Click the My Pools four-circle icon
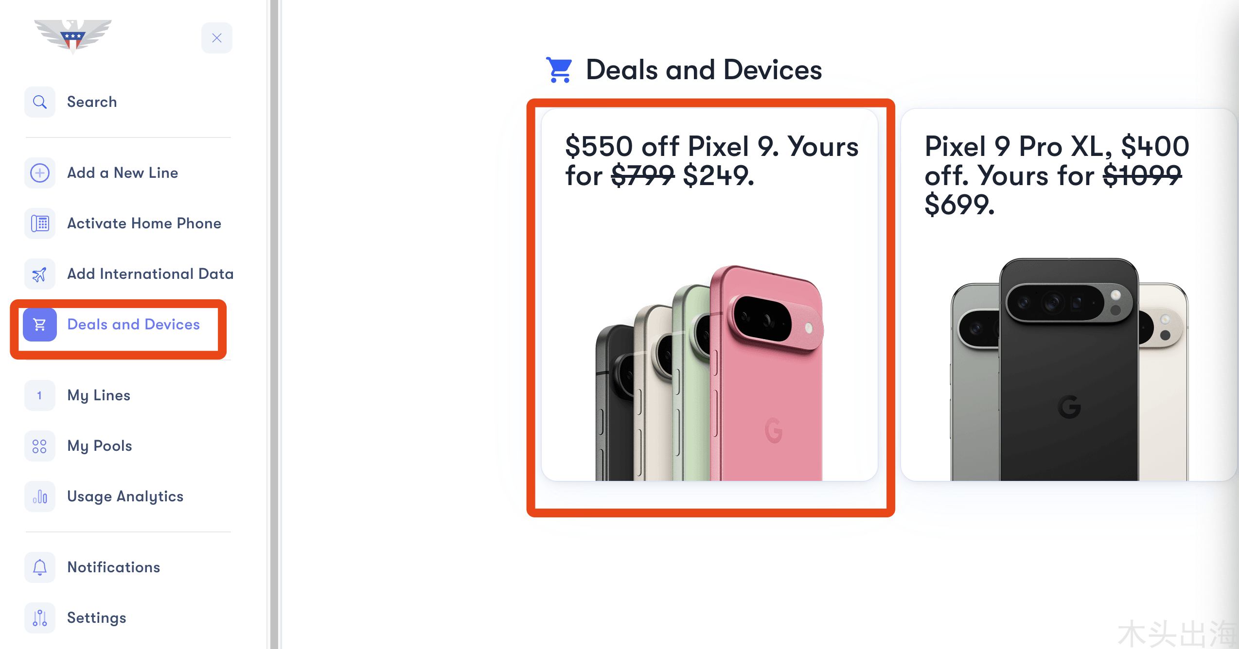The height and width of the screenshot is (649, 1239). pyautogui.click(x=40, y=446)
